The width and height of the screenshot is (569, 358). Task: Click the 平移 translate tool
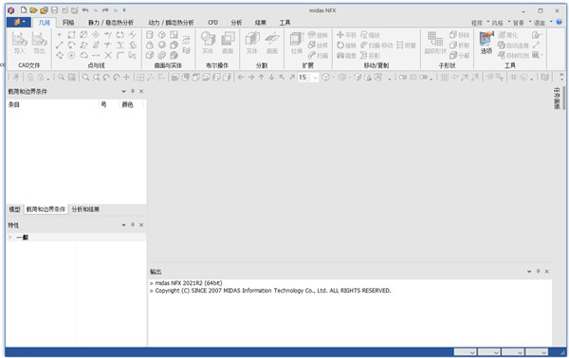click(x=346, y=35)
